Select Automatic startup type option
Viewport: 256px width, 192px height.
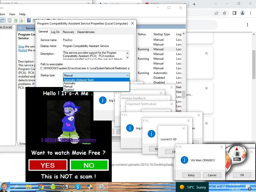coord(96,83)
